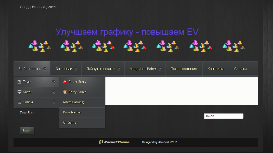273x153 pixels.
Task: Increase text size with plus icon
Action: coord(43,113)
